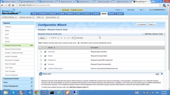This screenshot has width=170, height=95.
Task: Click the Name column sort arrow
Action: 54,47
